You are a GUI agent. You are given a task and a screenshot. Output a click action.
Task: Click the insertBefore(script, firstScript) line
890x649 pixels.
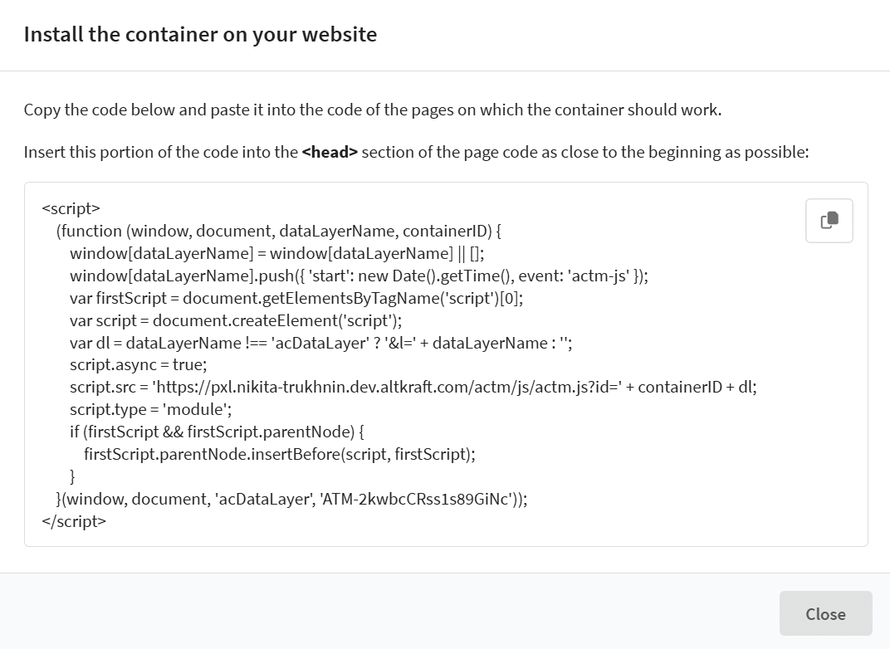tap(280, 454)
